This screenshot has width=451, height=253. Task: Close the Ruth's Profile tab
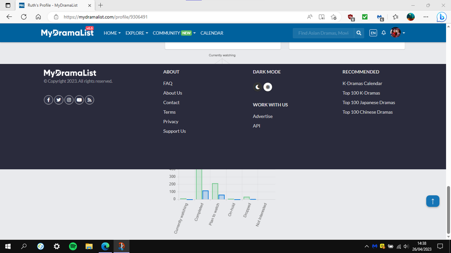click(x=89, y=5)
